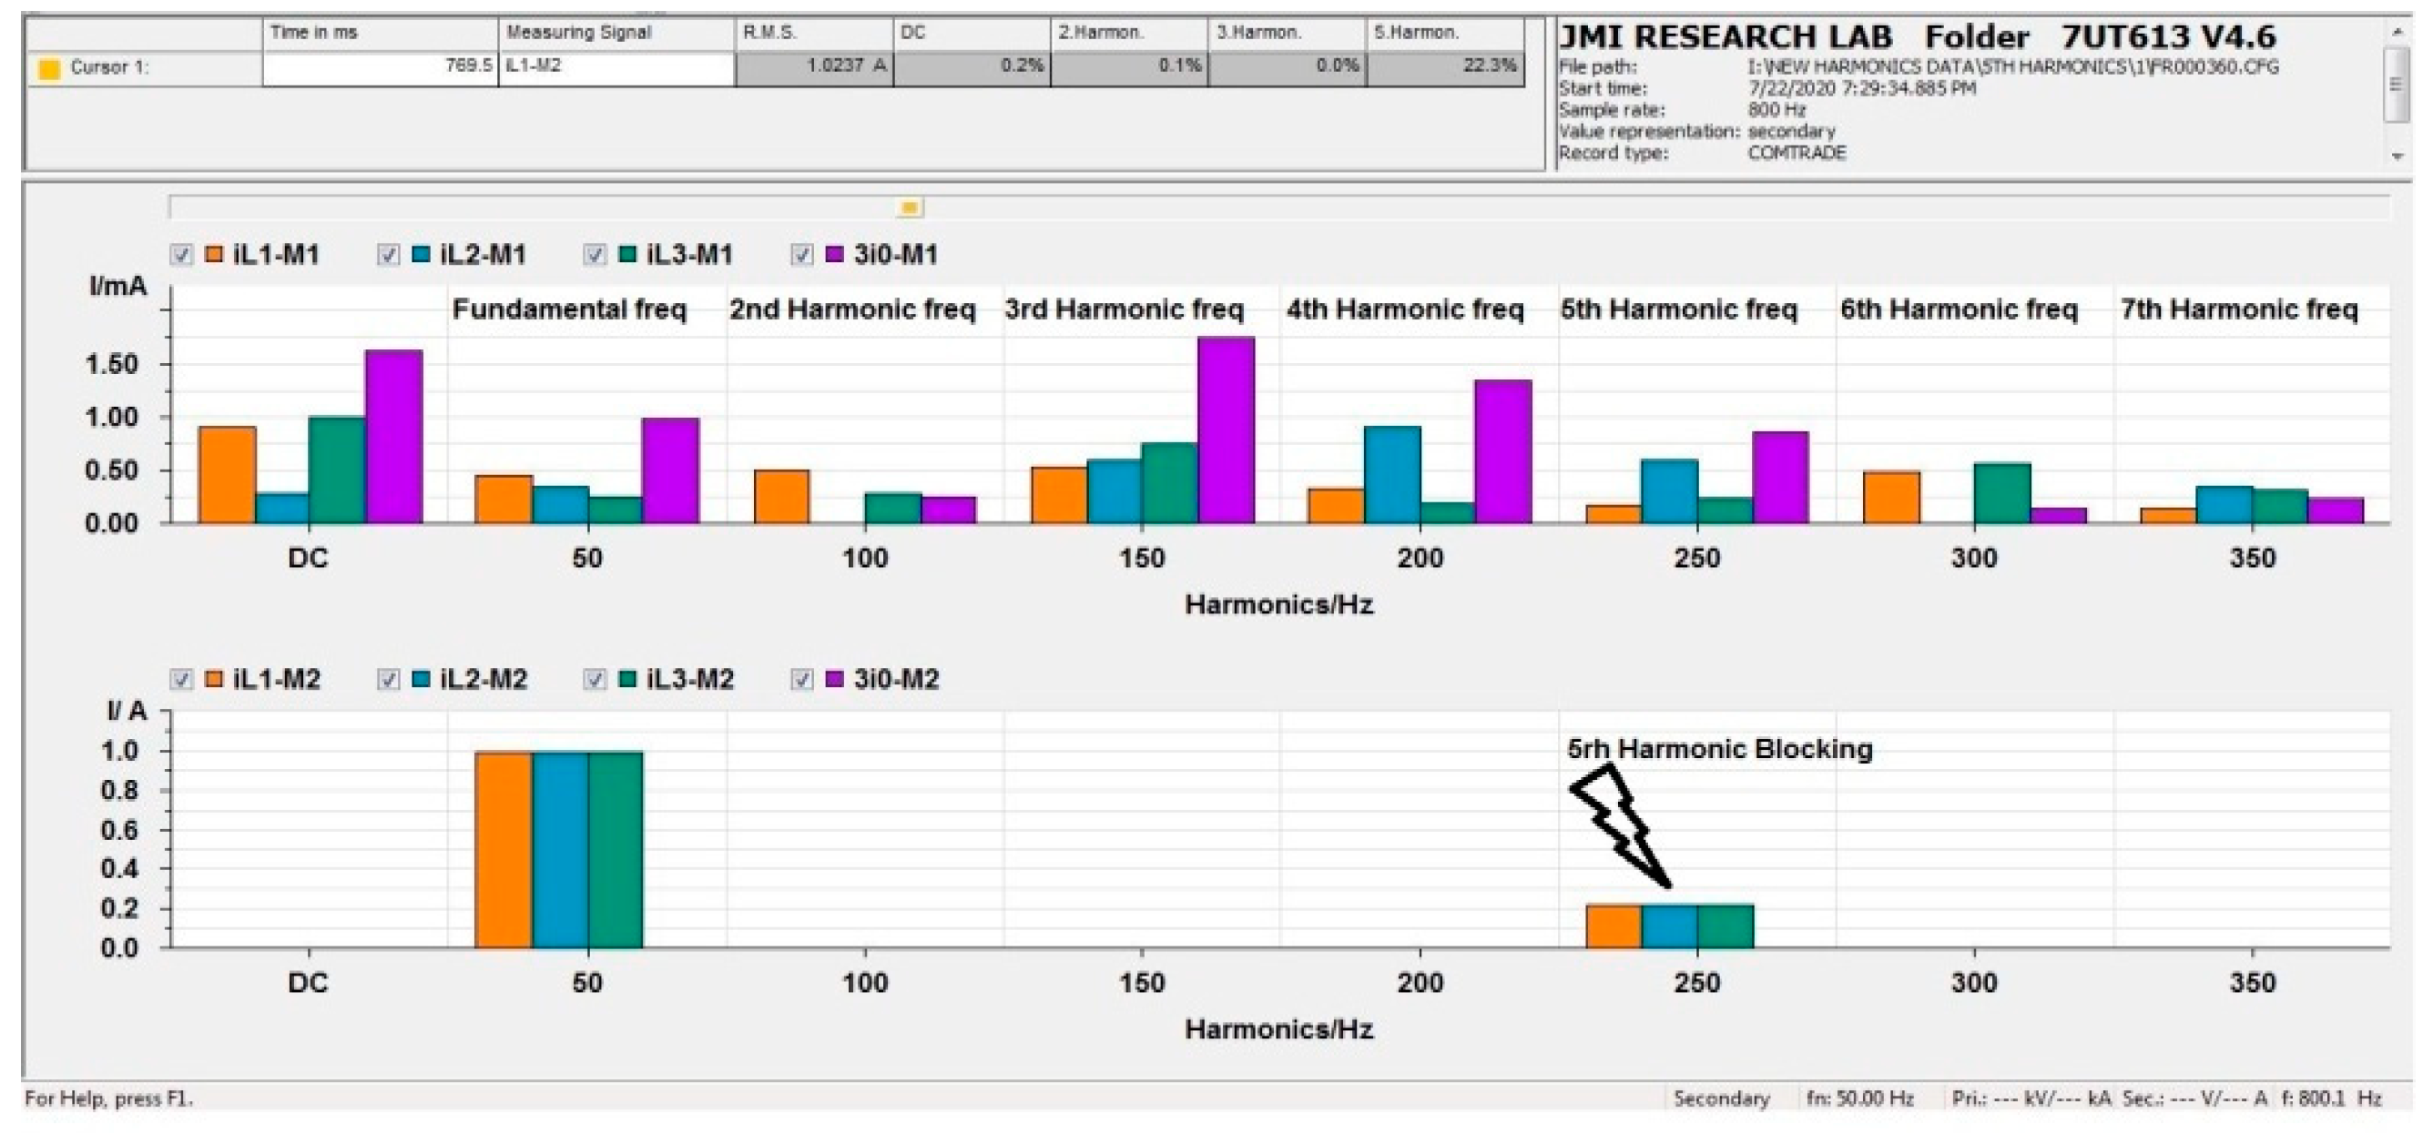Click the orange iL1-M1 legend color square
The image size is (2423, 1133).
point(215,254)
